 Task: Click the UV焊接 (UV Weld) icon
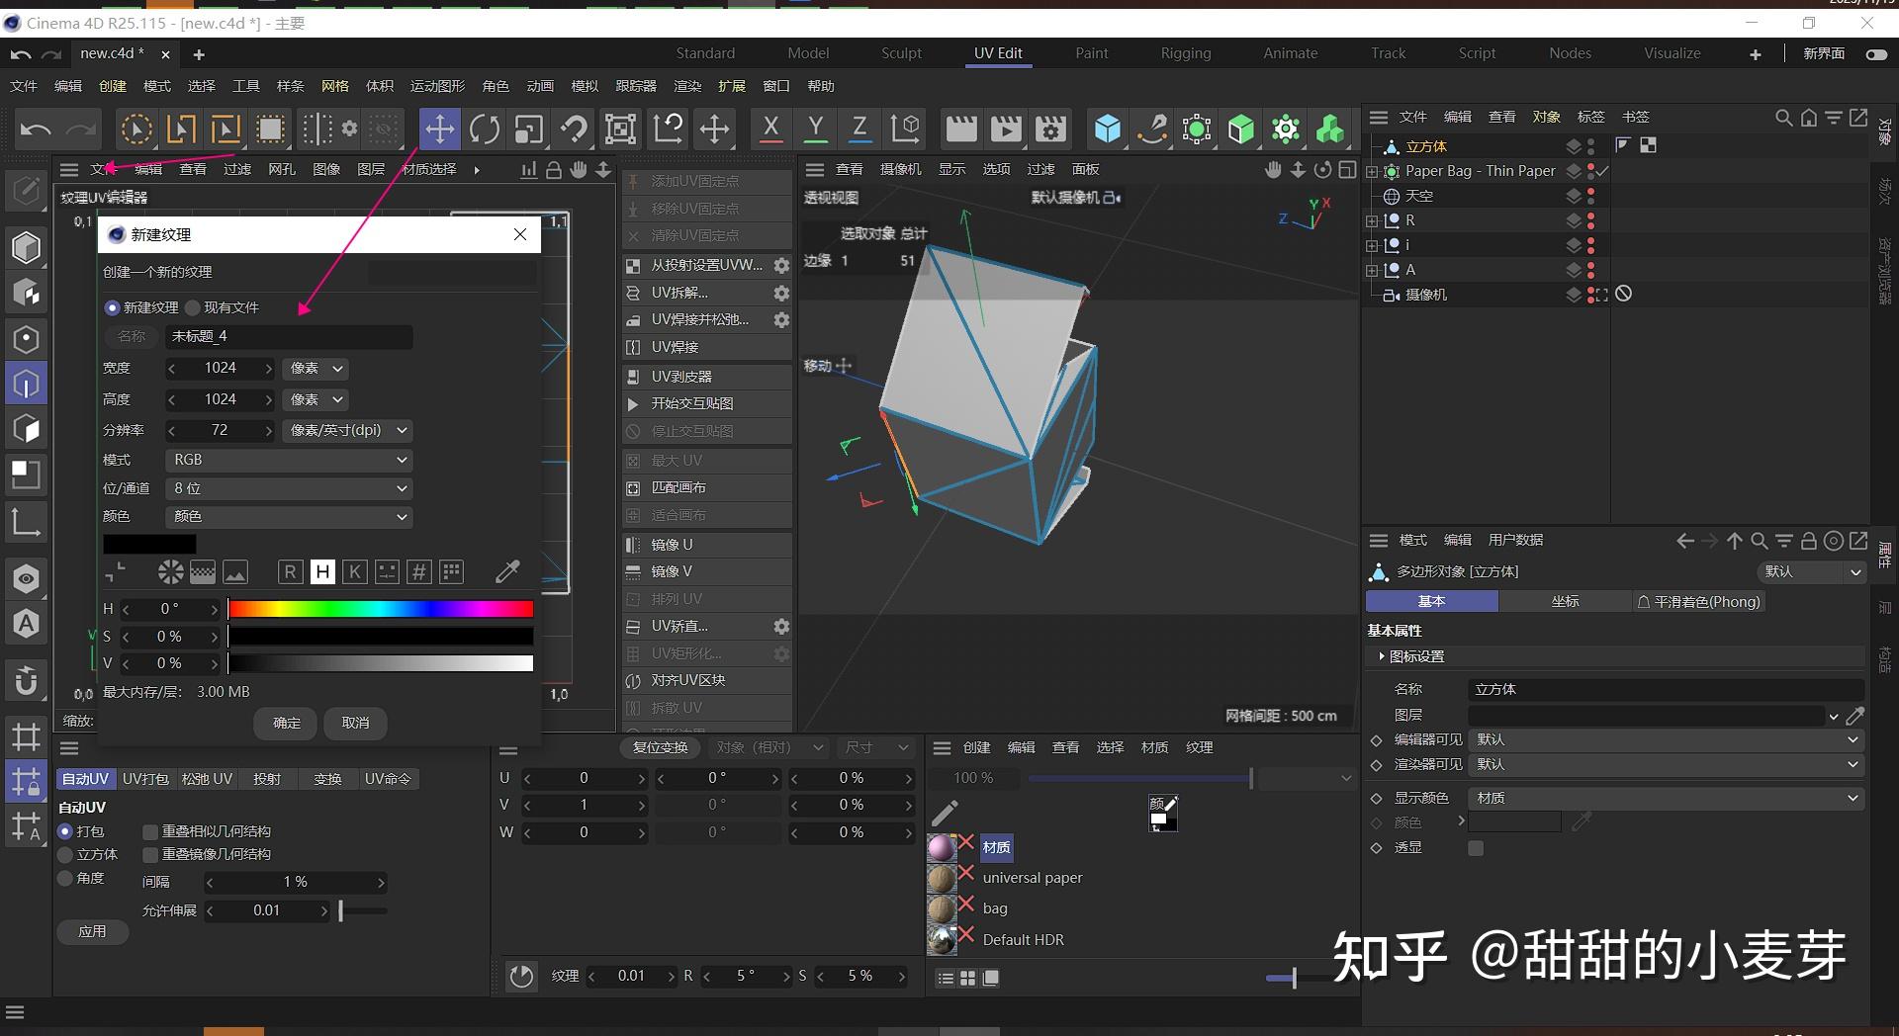point(633,347)
